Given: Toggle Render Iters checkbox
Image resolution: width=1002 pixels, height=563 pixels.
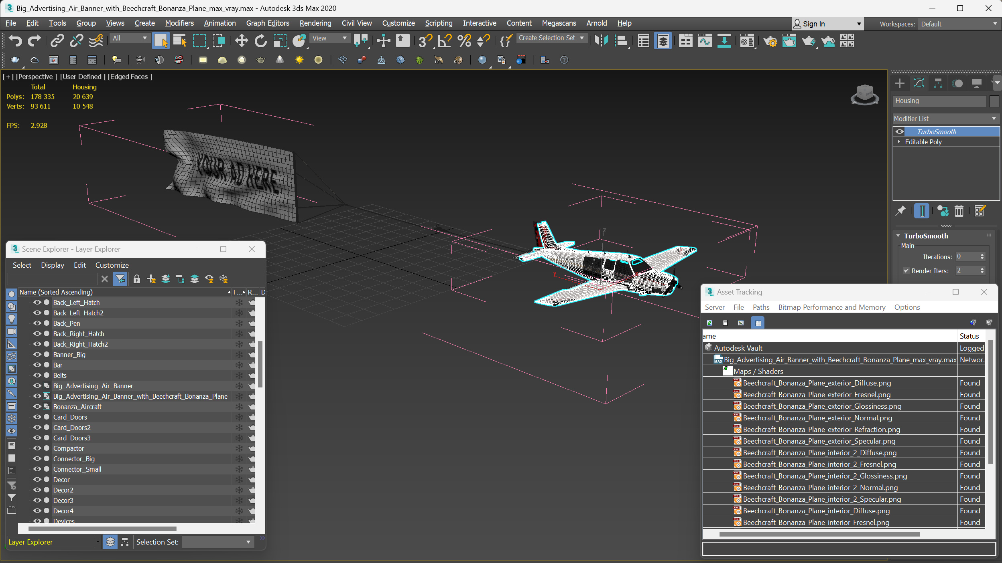Looking at the screenshot, I should 906,271.
